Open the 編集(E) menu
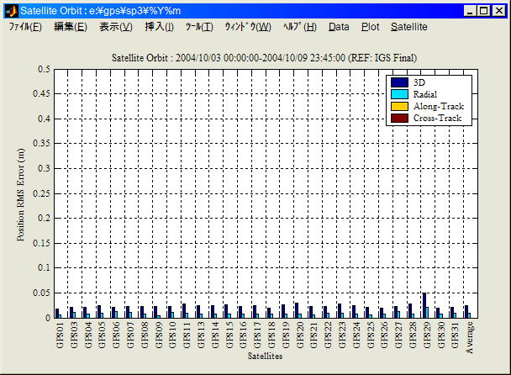 70,27
